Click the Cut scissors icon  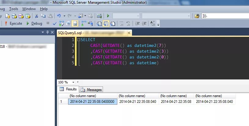click(36, 16)
